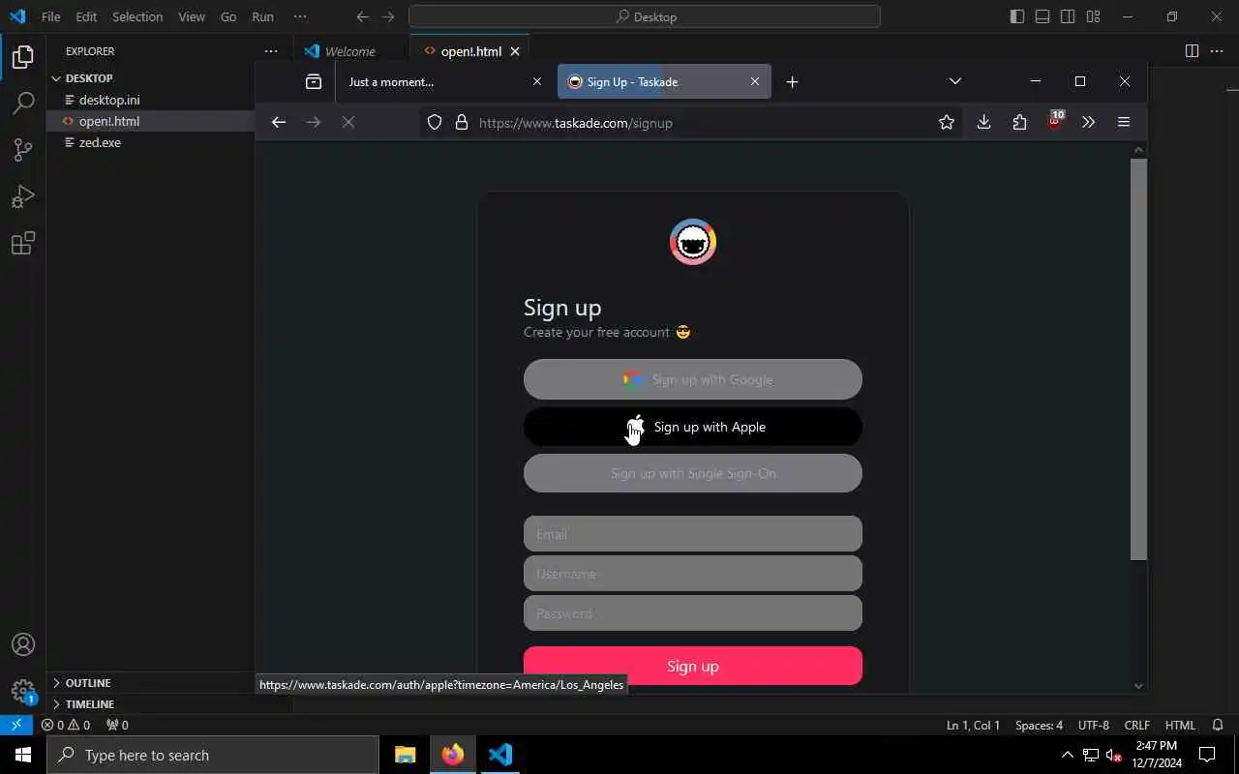The width and height of the screenshot is (1239, 774).
Task: Open the Extensions view icon
Action: pyautogui.click(x=23, y=243)
